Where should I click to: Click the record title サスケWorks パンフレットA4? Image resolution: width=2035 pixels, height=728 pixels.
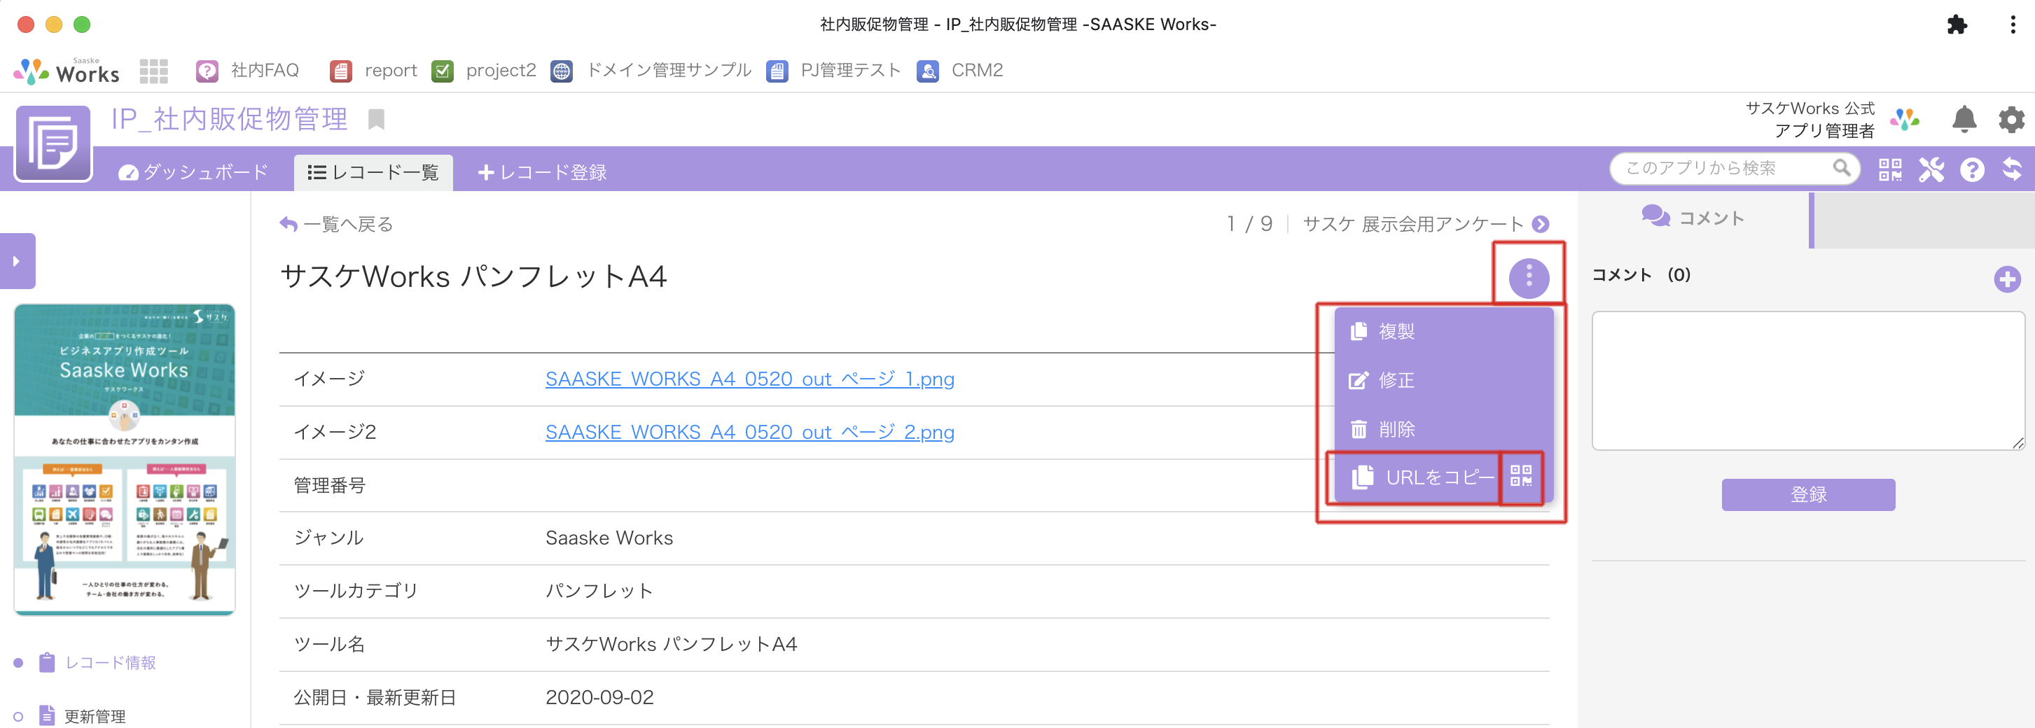tap(474, 277)
